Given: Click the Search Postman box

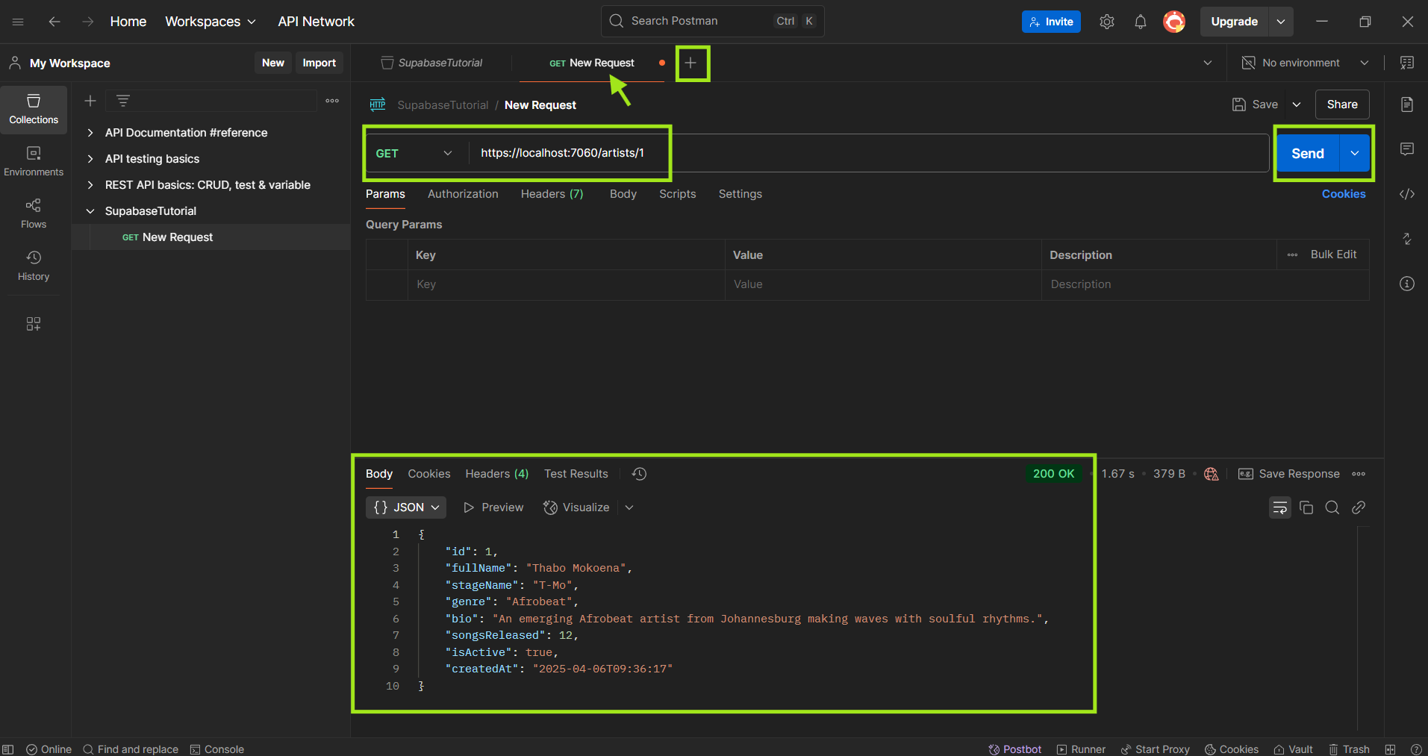Looking at the screenshot, I should pos(712,21).
